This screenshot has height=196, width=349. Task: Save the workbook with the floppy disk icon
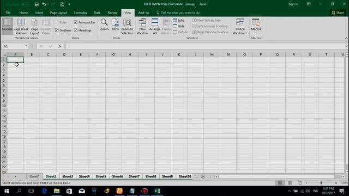(37, 4)
